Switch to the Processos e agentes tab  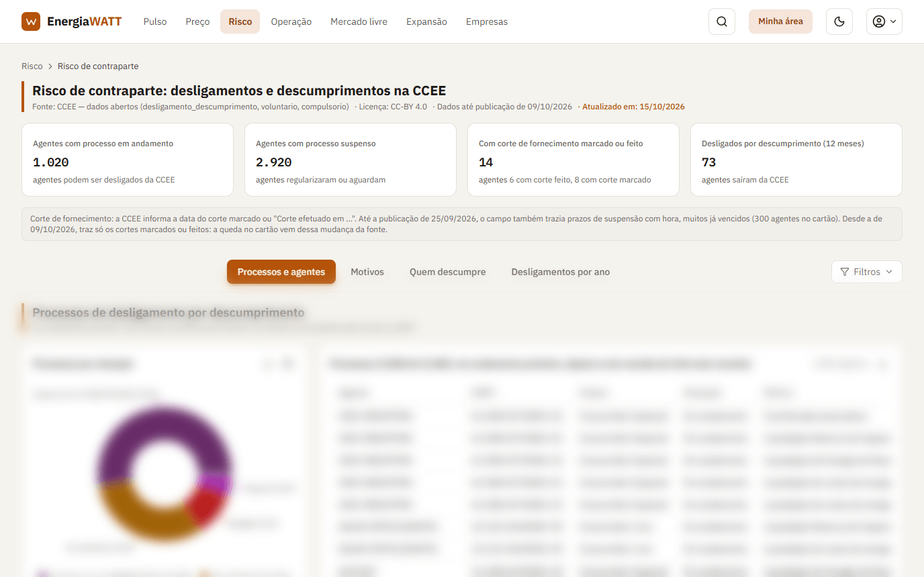281,272
